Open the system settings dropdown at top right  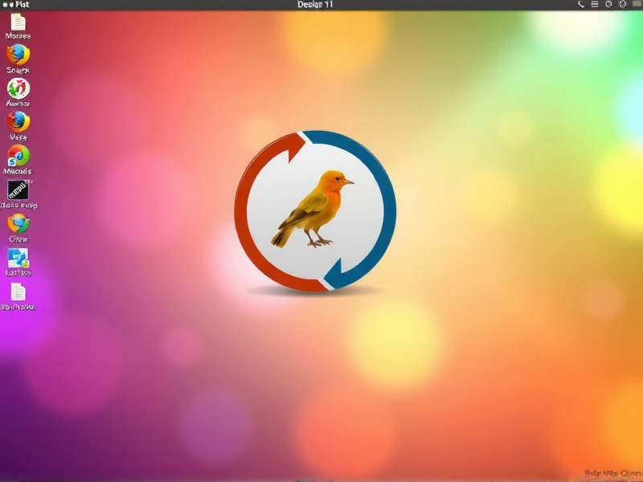pyautogui.click(x=623, y=5)
